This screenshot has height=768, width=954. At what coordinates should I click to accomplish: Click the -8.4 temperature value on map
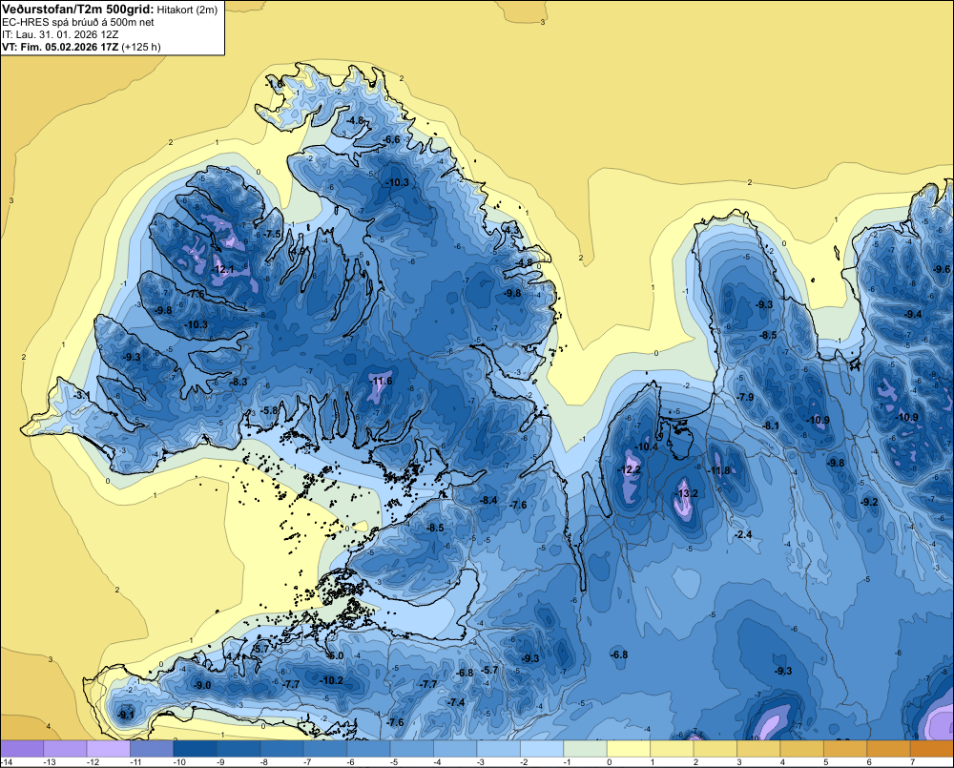488,500
